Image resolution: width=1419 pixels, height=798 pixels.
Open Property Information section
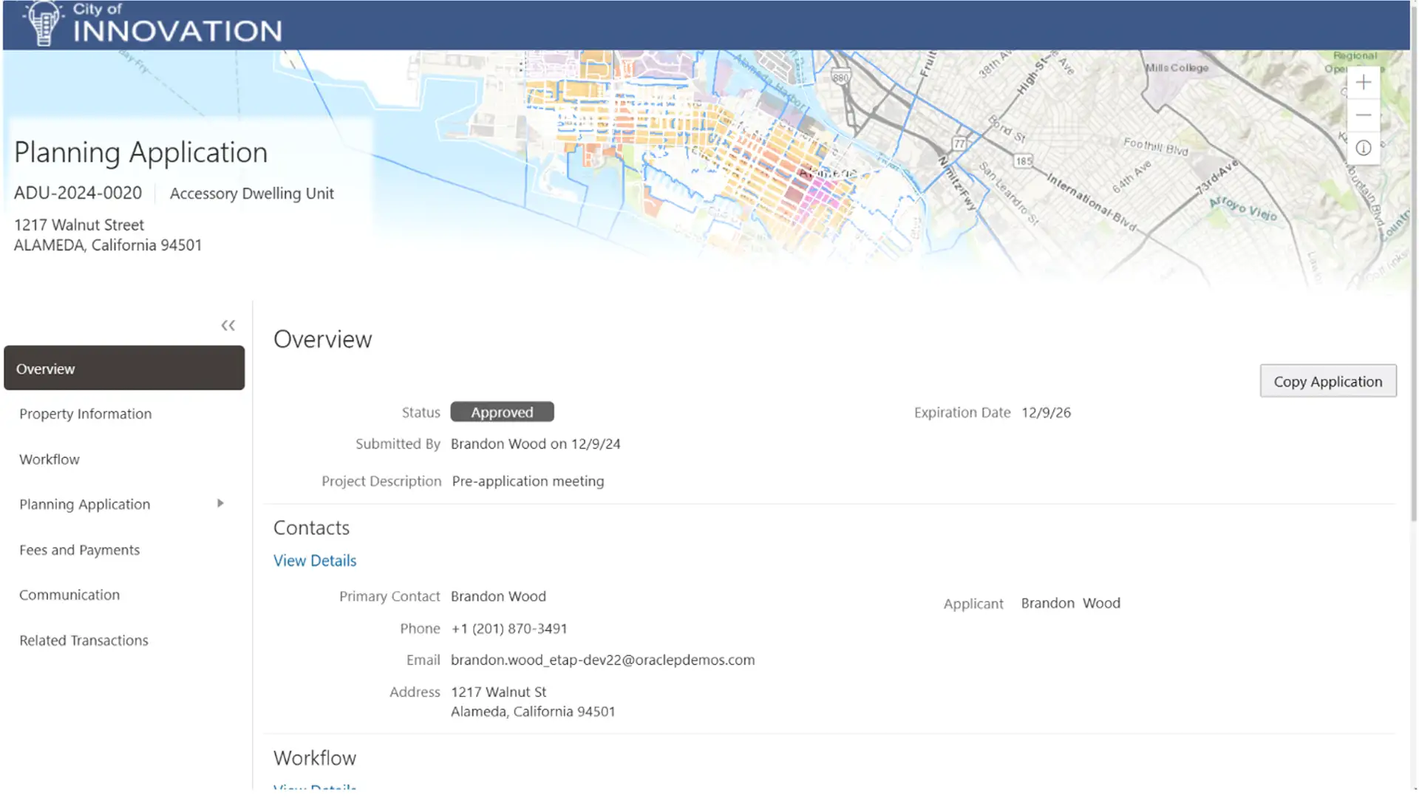tap(86, 414)
